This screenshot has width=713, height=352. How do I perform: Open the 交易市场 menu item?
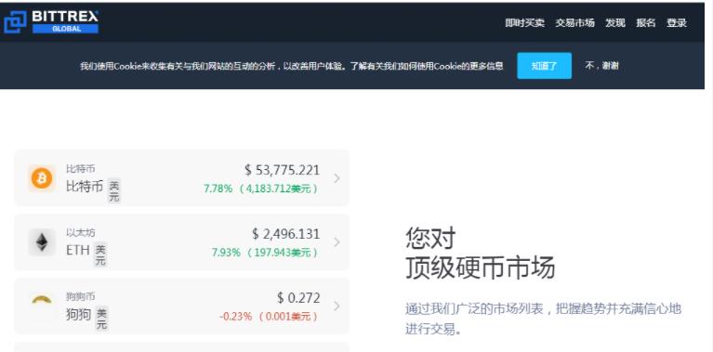pos(574,23)
